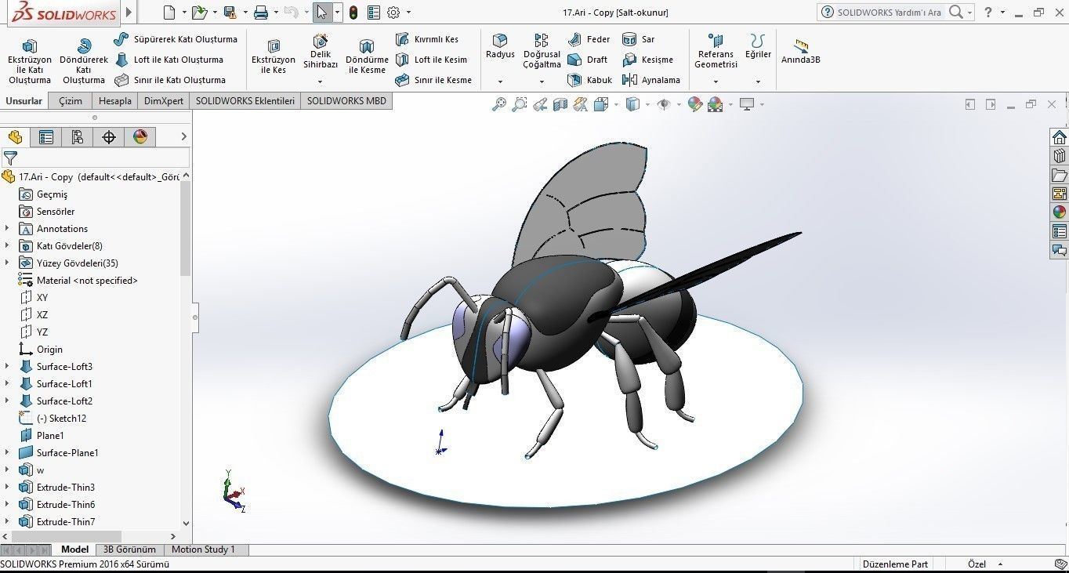Switch to SOLIDWORKS Eklentileri tab
This screenshot has width=1069, height=573.
pyautogui.click(x=245, y=101)
